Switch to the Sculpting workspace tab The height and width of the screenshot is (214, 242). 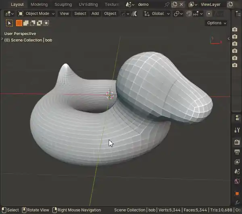click(63, 4)
